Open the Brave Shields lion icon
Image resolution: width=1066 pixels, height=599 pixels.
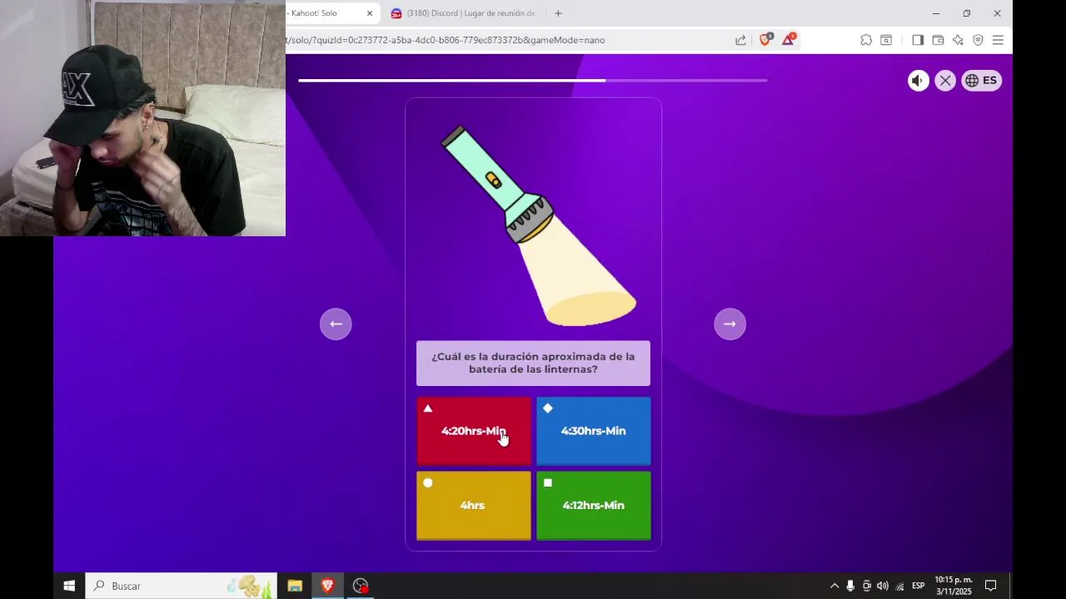point(765,39)
